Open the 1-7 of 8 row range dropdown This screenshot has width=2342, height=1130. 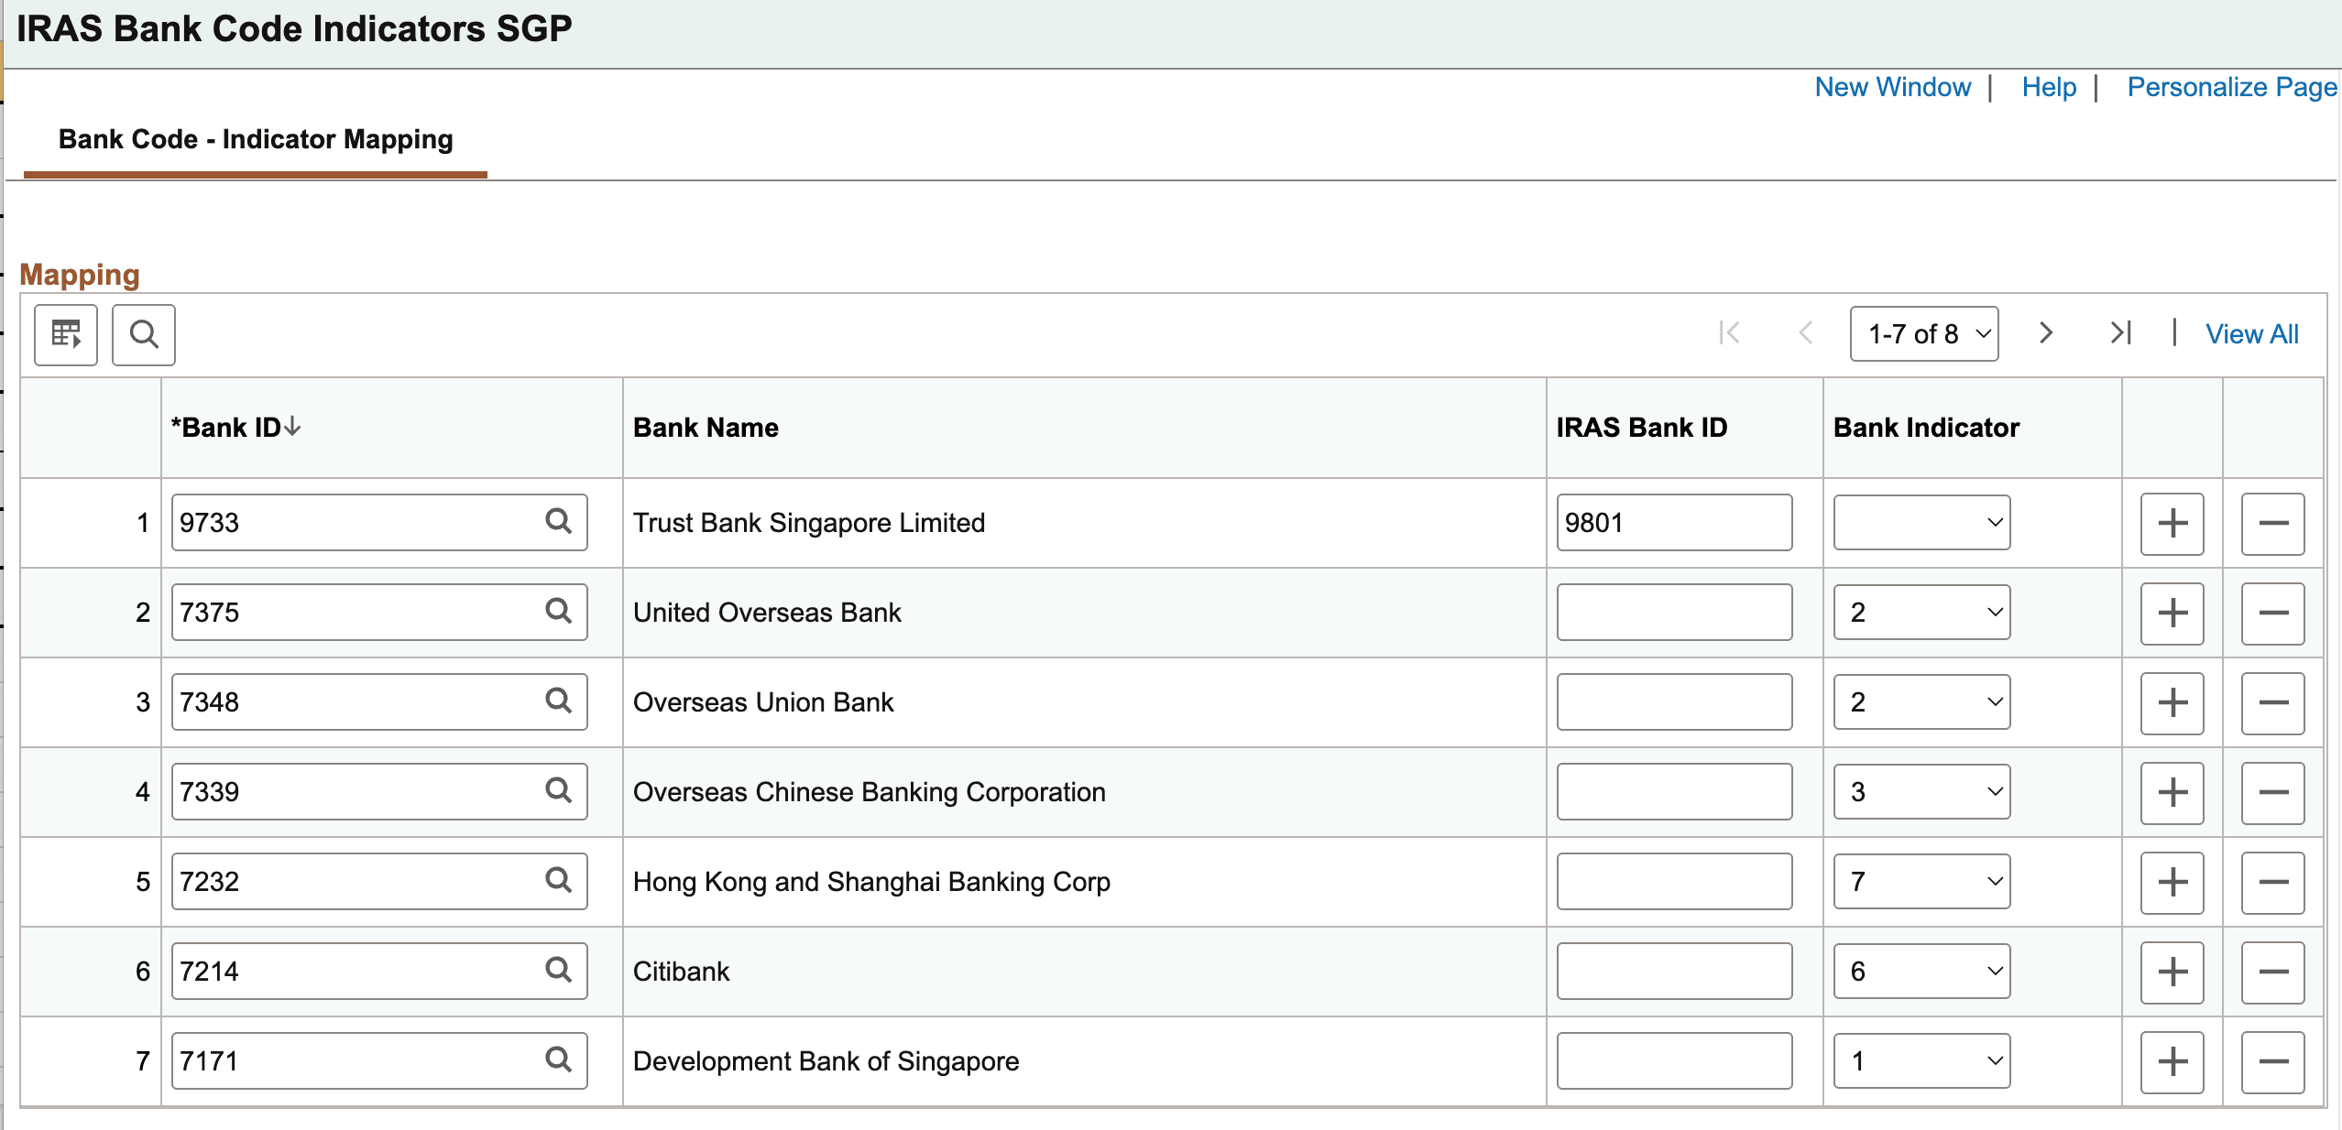[1924, 334]
